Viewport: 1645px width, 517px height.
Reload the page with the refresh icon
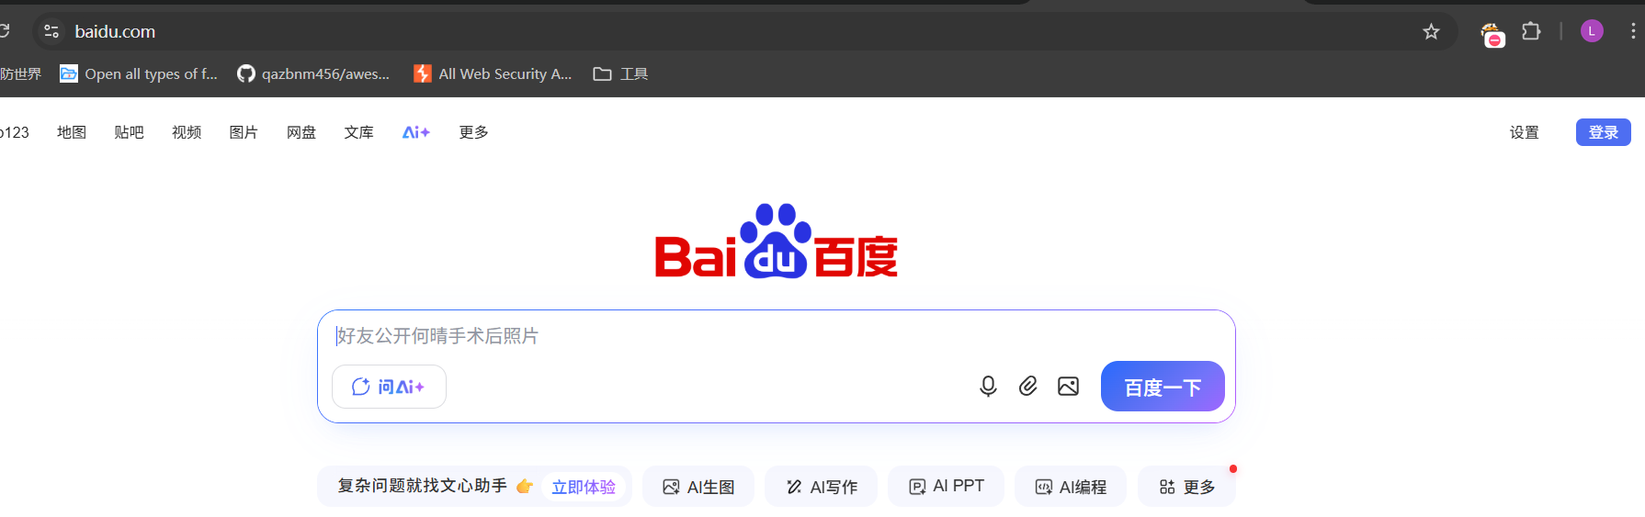(5, 31)
